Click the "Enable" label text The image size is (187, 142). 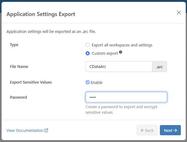click(x=97, y=82)
